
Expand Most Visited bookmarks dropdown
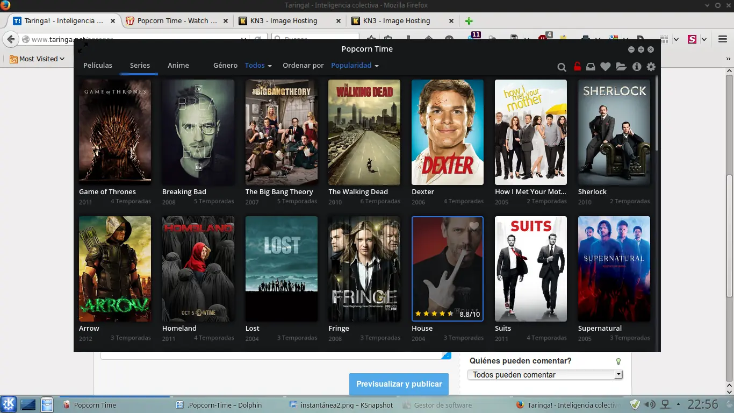point(37,59)
